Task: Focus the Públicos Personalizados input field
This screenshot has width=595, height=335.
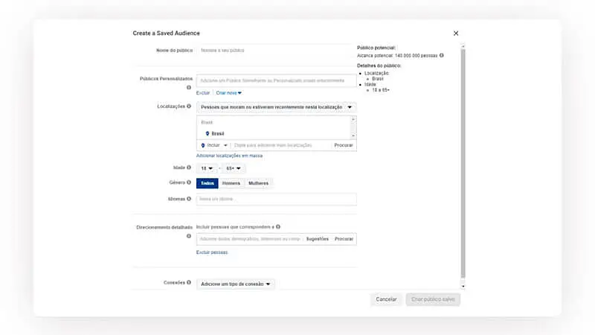Action: tap(276, 80)
